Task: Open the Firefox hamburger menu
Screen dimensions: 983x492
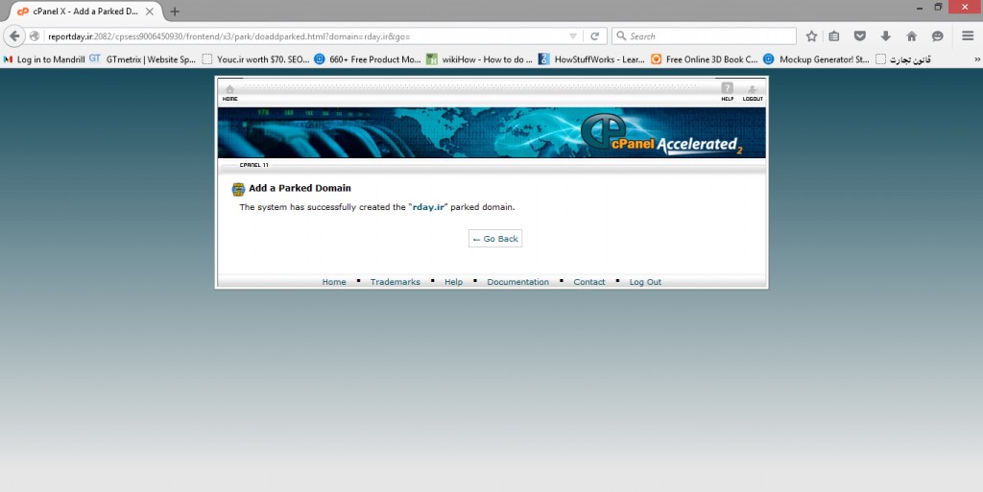Action: pos(968,36)
